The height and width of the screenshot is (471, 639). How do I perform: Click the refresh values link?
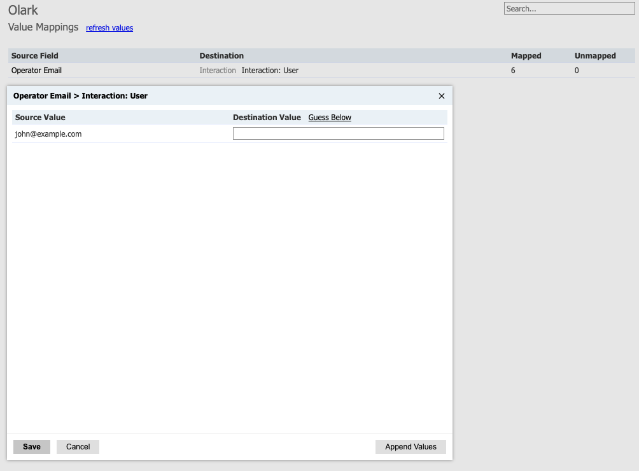pos(109,27)
